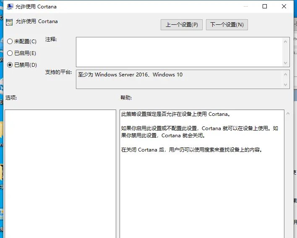
Task: Click the comment box scroll up arrow
Action: pos(285,42)
